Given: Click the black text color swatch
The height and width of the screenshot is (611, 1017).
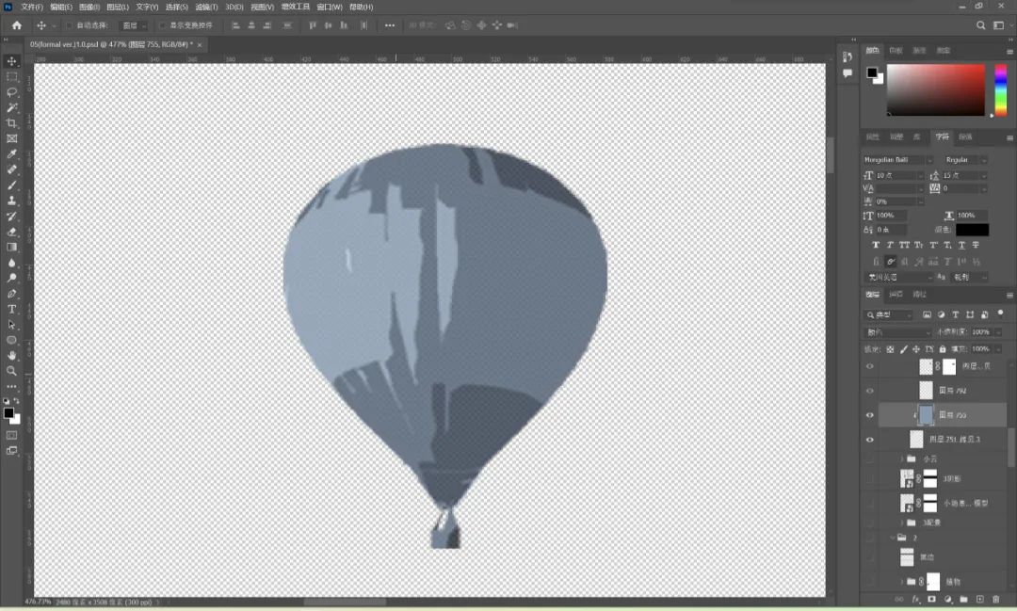Looking at the screenshot, I should click(972, 230).
